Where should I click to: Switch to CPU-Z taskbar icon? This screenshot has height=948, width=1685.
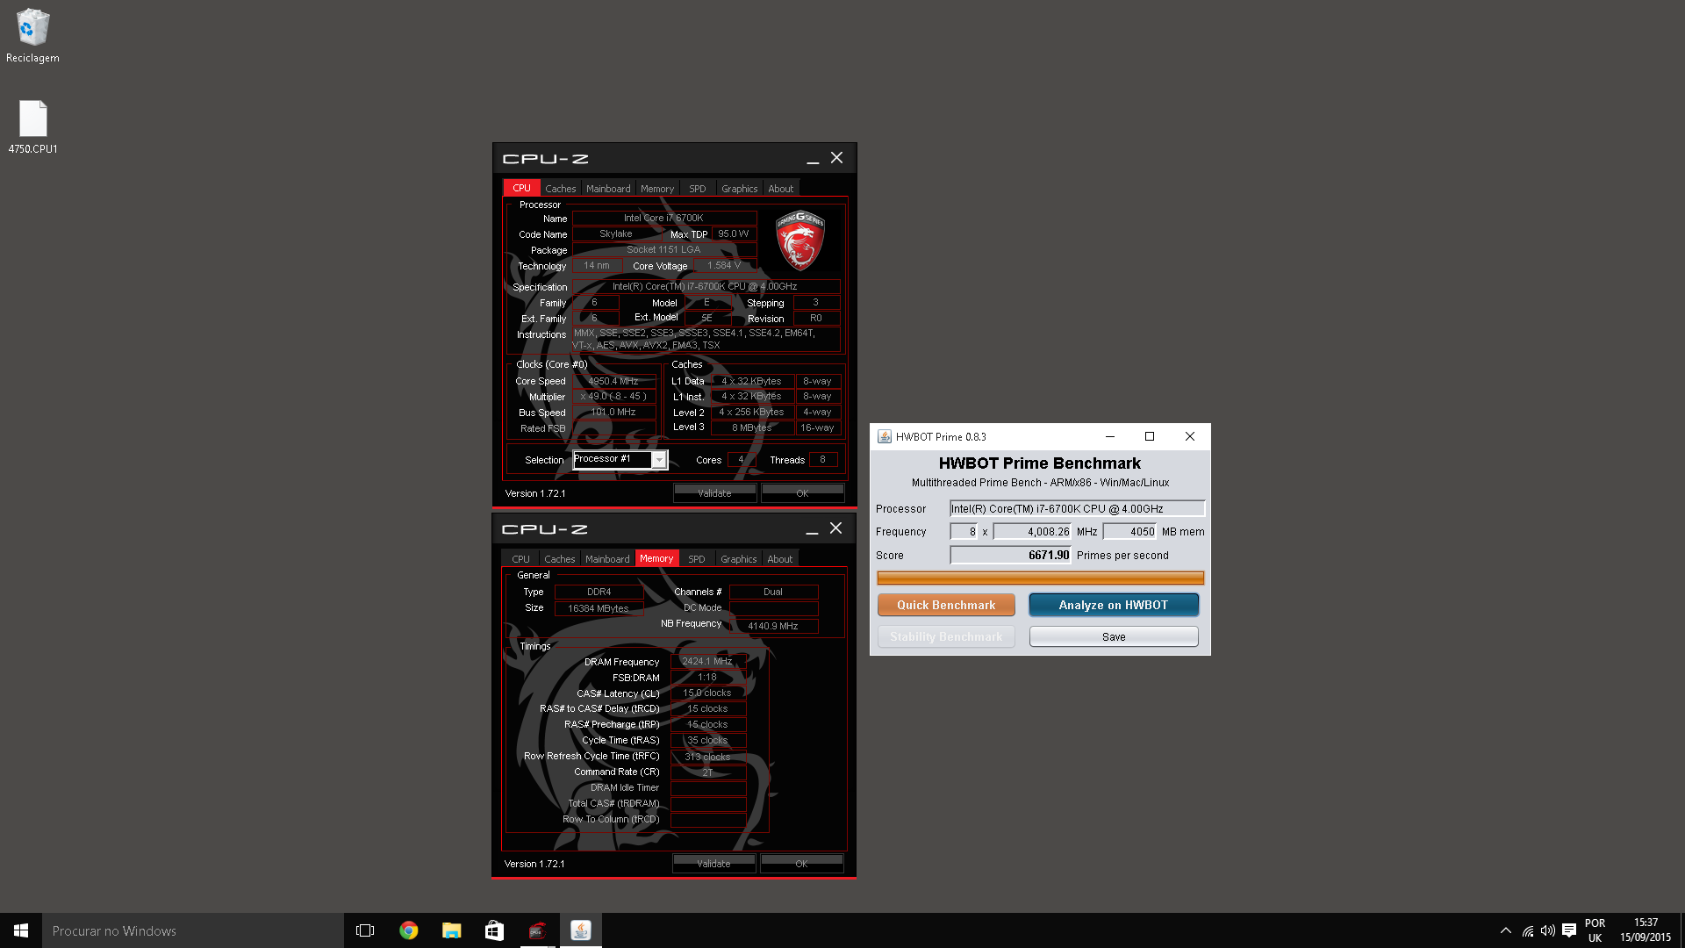tap(537, 930)
